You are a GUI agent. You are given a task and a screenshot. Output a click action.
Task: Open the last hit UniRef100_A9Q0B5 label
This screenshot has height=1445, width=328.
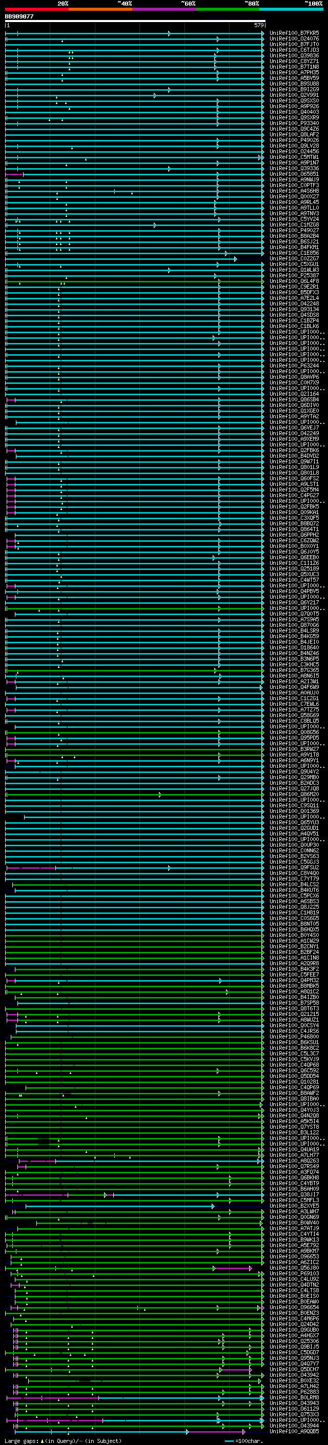coord(294,1431)
